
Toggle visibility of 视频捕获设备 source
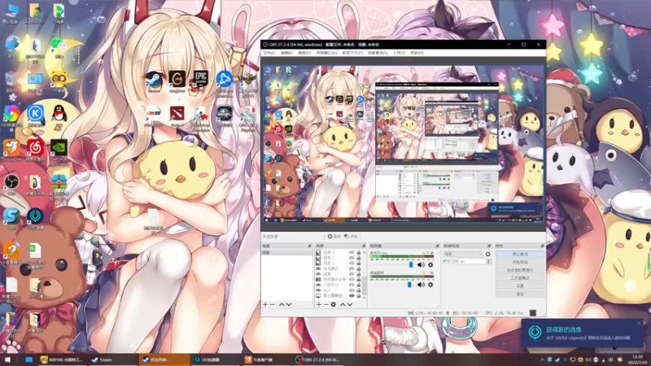coord(352,279)
